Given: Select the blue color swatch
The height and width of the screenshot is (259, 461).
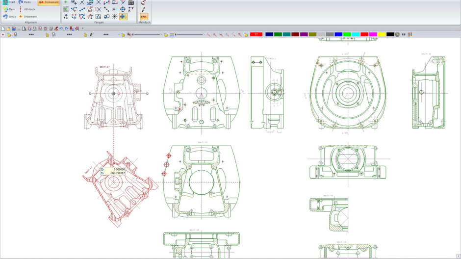Looking at the screenshot, I should click(x=338, y=35).
